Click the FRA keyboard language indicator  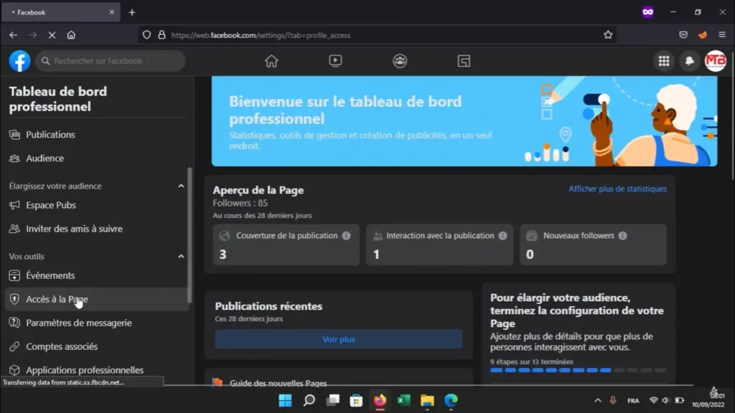pyautogui.click(x=633, y=400)
